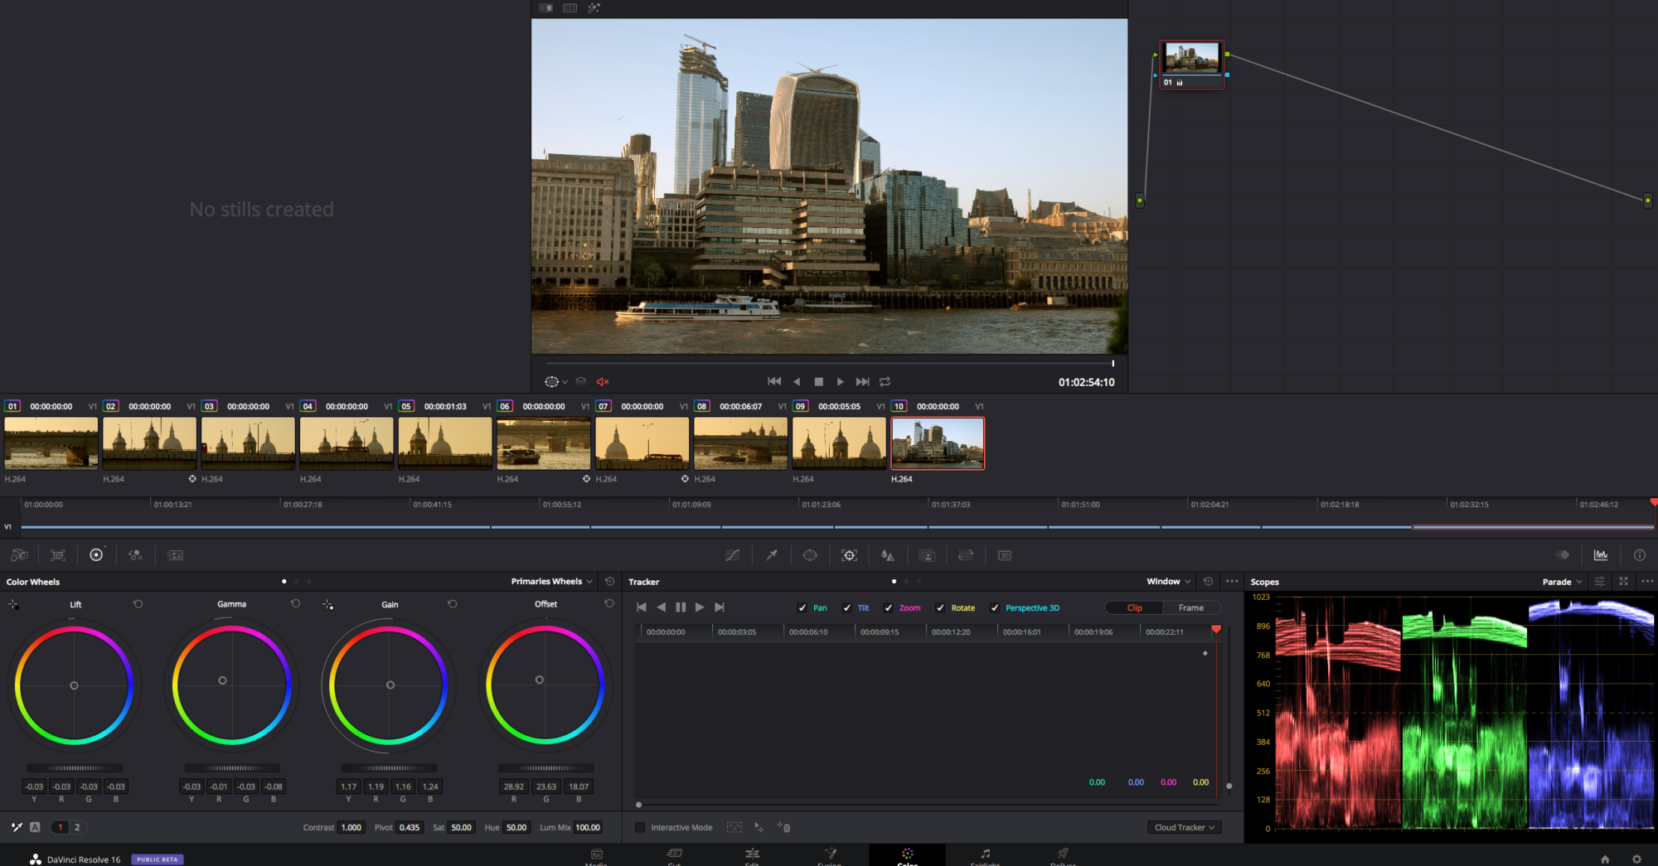Open Tracker panel options menu
This screenshot has width=1658, height=866.
1232,582
